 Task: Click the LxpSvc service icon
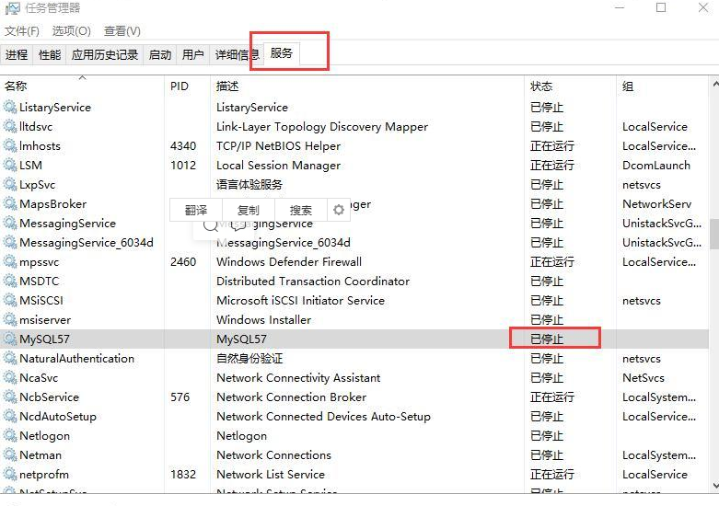(10, 185)
